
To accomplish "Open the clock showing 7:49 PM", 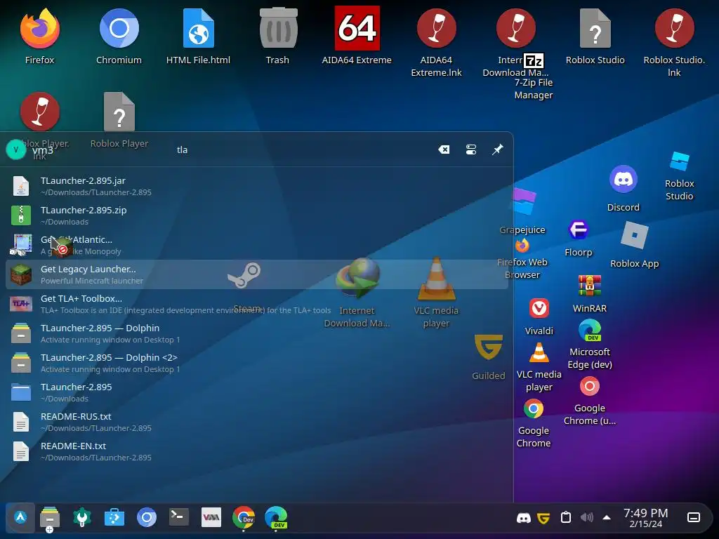I will click(x=646, y=518).
